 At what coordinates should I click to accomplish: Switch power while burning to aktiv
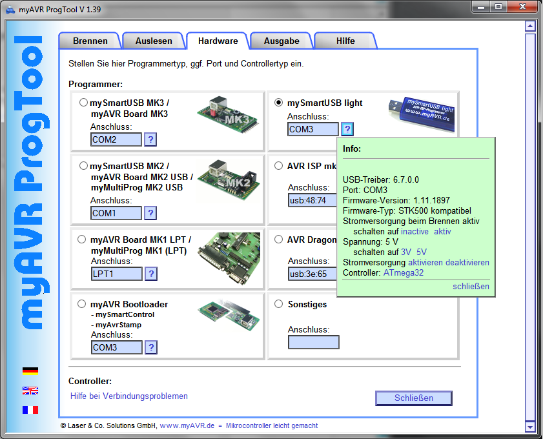coord(442,231)
